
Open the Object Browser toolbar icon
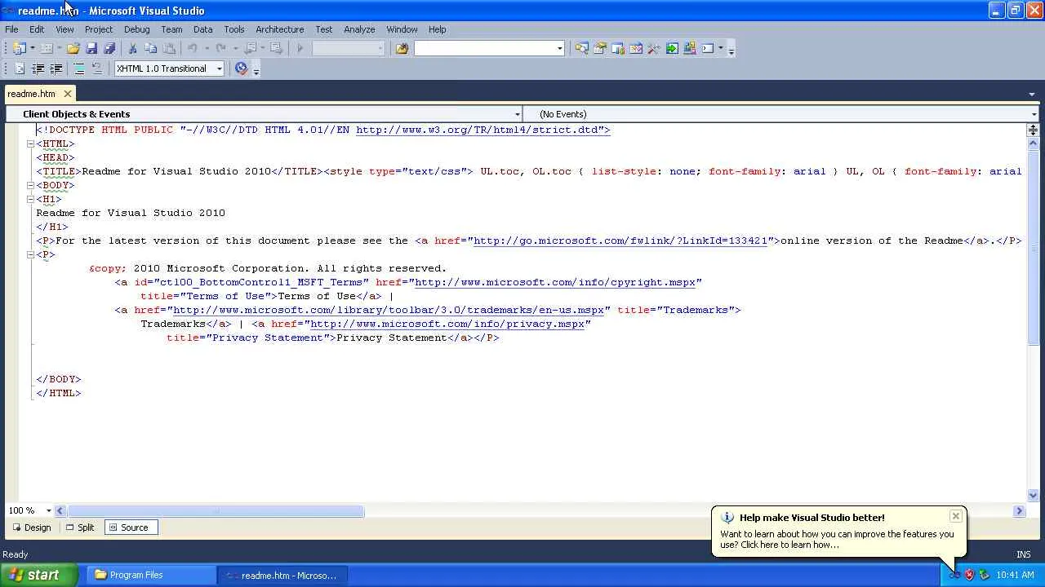[618, 48]
